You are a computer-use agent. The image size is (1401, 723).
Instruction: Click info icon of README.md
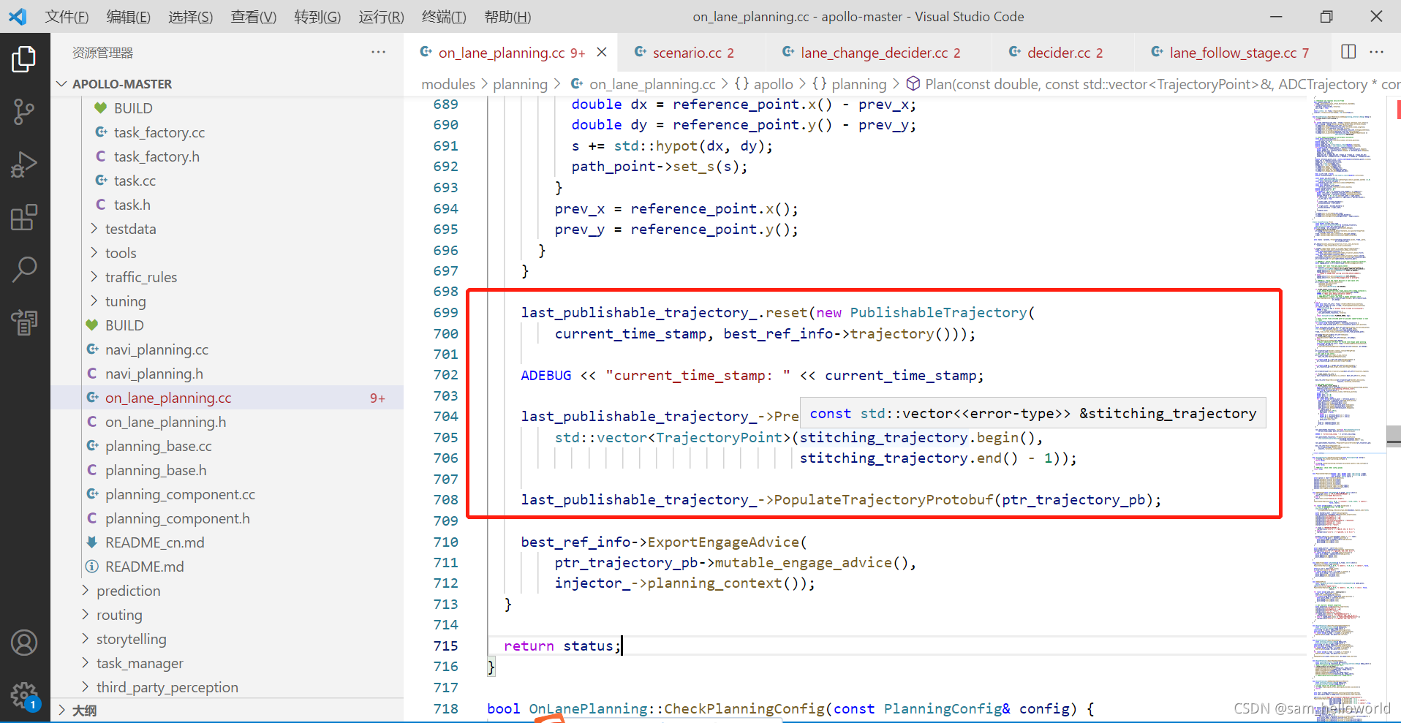pos(92,567)
